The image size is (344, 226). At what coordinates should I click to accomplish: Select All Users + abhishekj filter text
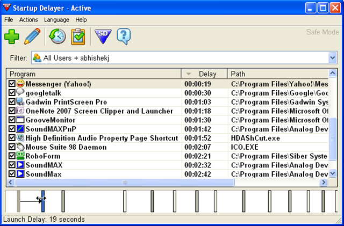[x=76, y=58]
